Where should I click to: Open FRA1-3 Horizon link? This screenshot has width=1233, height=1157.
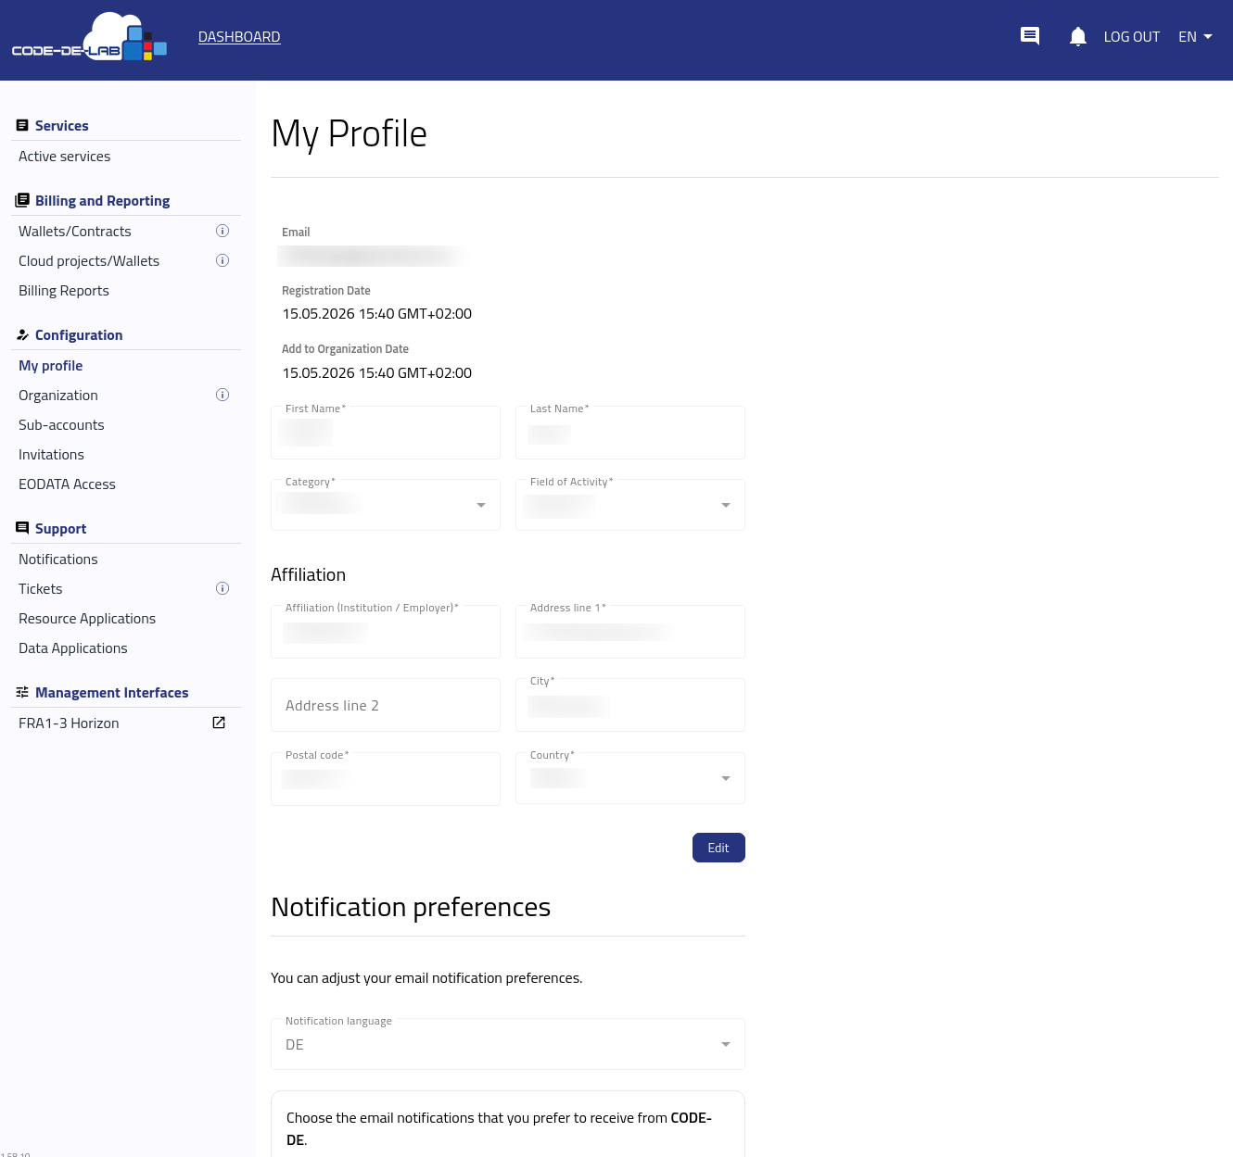tap(69, 723)
